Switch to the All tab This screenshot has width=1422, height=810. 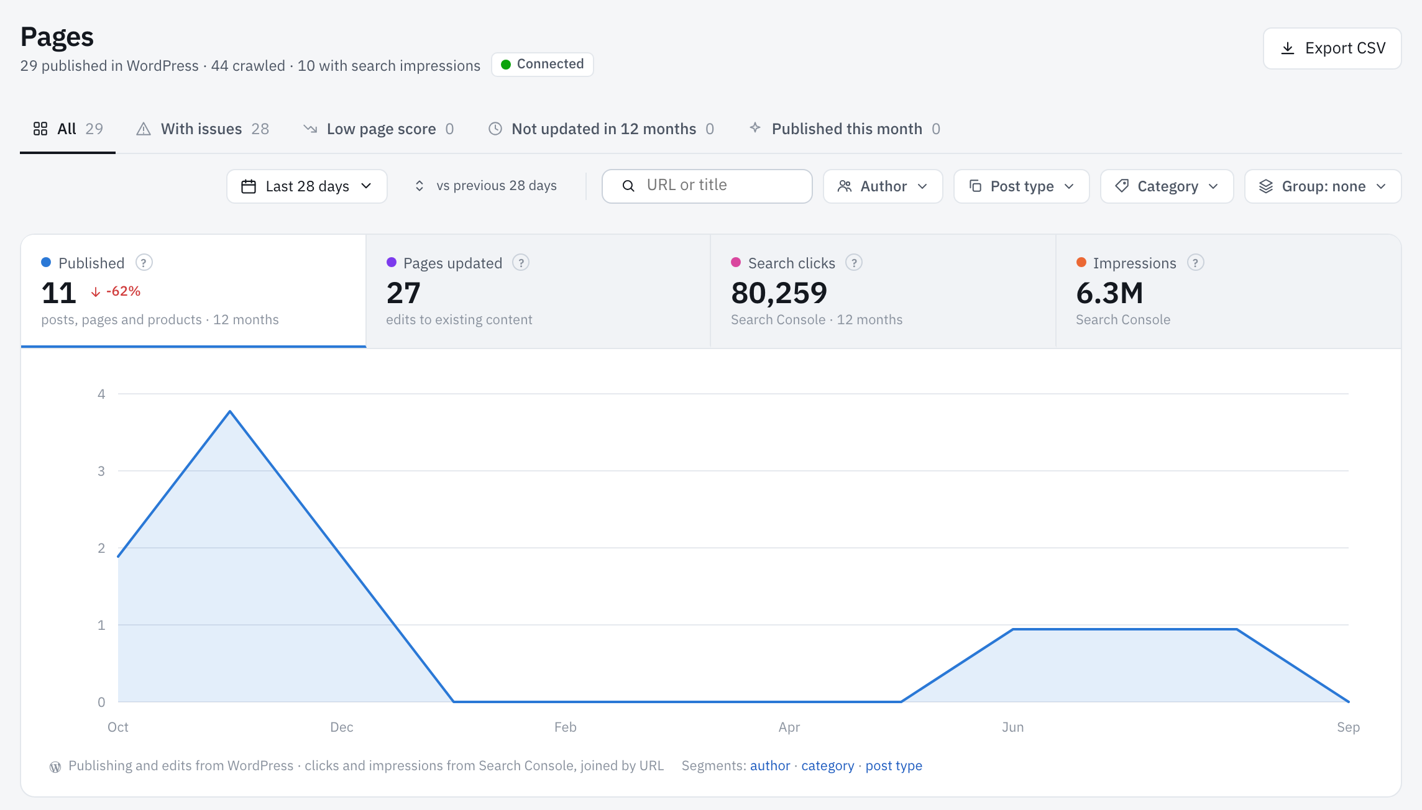pyautogui.click(x=68, y=129)
